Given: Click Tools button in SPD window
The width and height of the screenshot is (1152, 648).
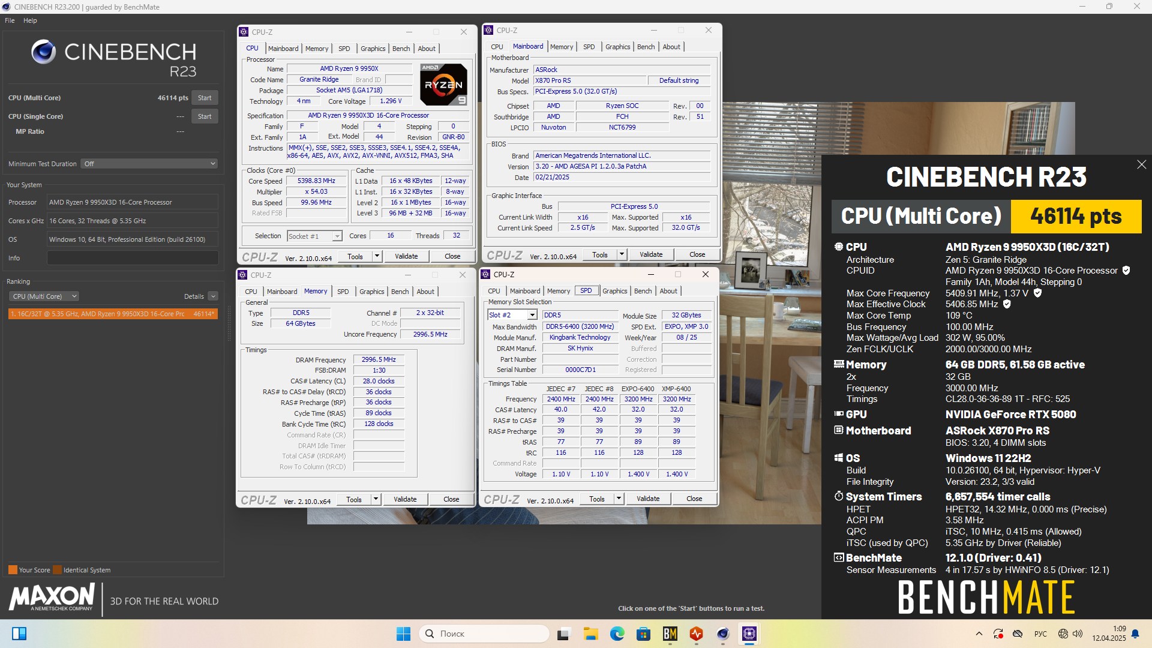Looking at the screenshot, I should pyautogui.click(x=596, y=499).
